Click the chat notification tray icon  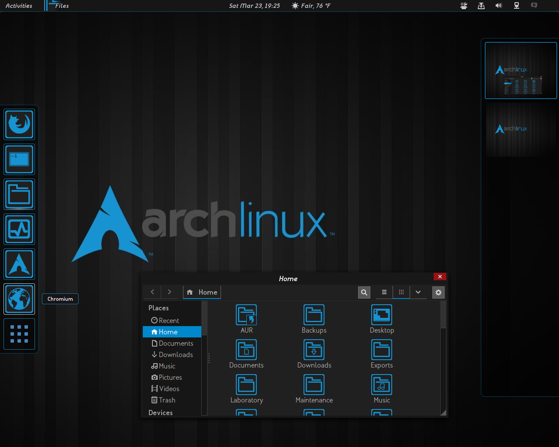coord(534,6)
